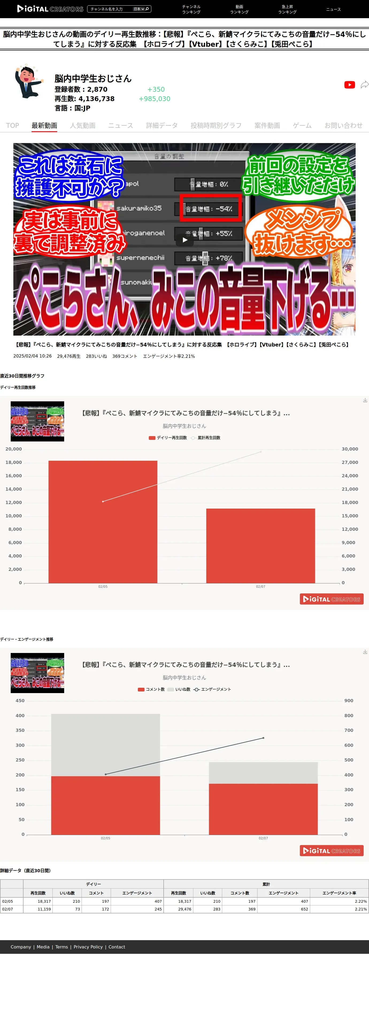Click the Digital Creators badge under views chart
The width and height of the screenshot is (369, 1030).
click(x=331, y=599)
